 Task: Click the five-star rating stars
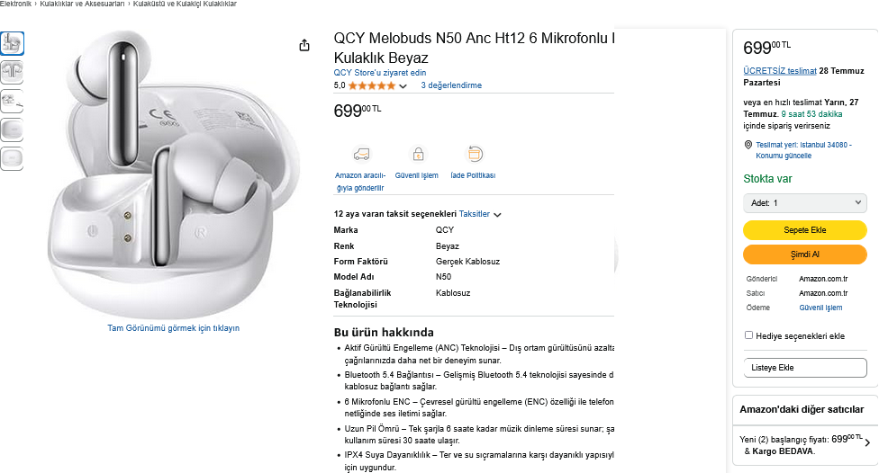coord(372,85)
